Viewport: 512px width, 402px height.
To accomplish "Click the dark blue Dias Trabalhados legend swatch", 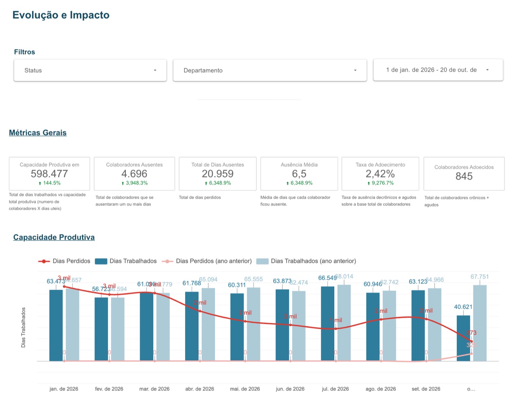I will pos(101,261).
